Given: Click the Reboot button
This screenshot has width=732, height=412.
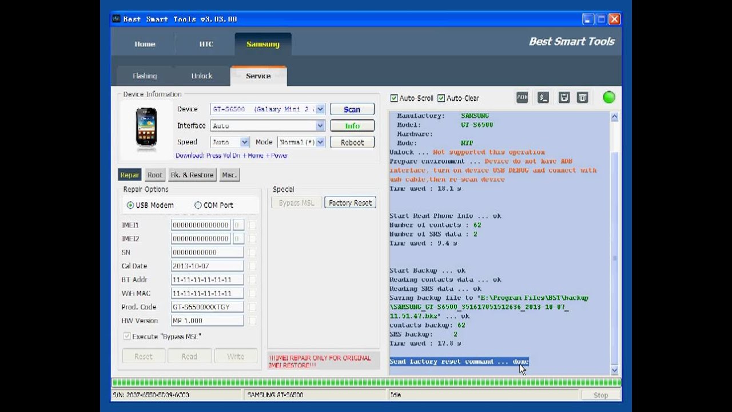Looking at the screenshot, I should tap(352, 142).
